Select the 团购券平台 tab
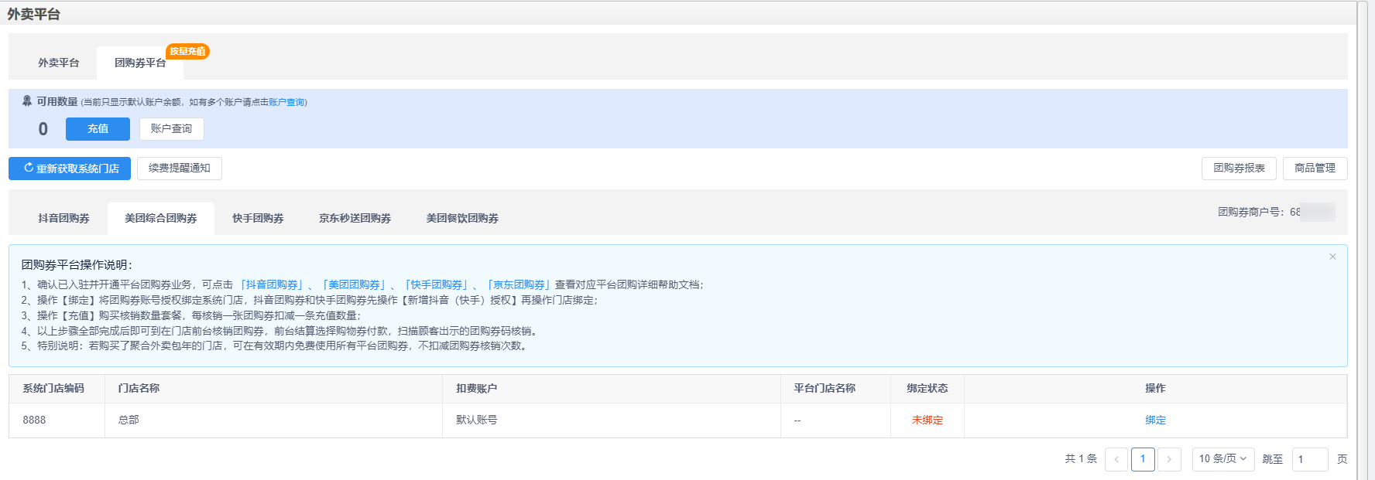The width and height of the screenshot is (1375, 480). [140, 63]
